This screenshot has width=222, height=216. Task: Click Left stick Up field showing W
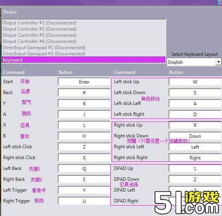click(x=195, y=82)
